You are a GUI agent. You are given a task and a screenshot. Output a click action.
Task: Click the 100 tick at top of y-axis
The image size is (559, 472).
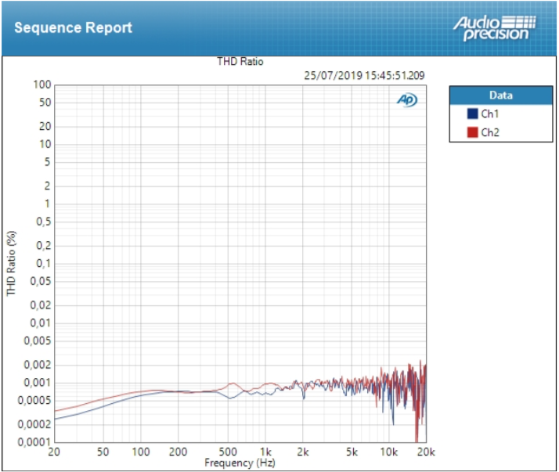(x=42, y=85)
